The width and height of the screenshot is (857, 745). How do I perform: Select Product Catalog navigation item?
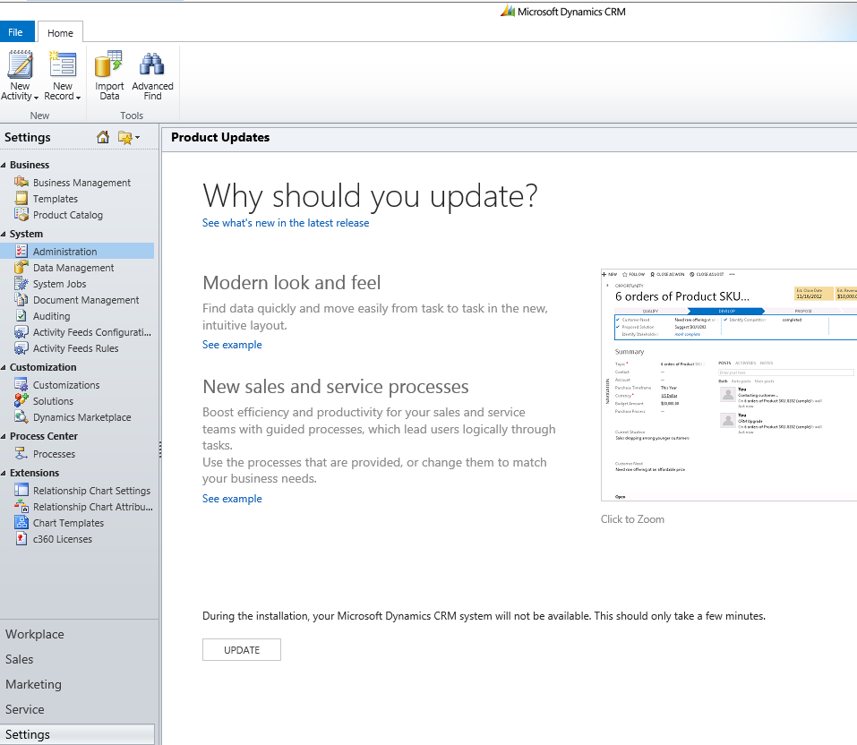[67, 215]
